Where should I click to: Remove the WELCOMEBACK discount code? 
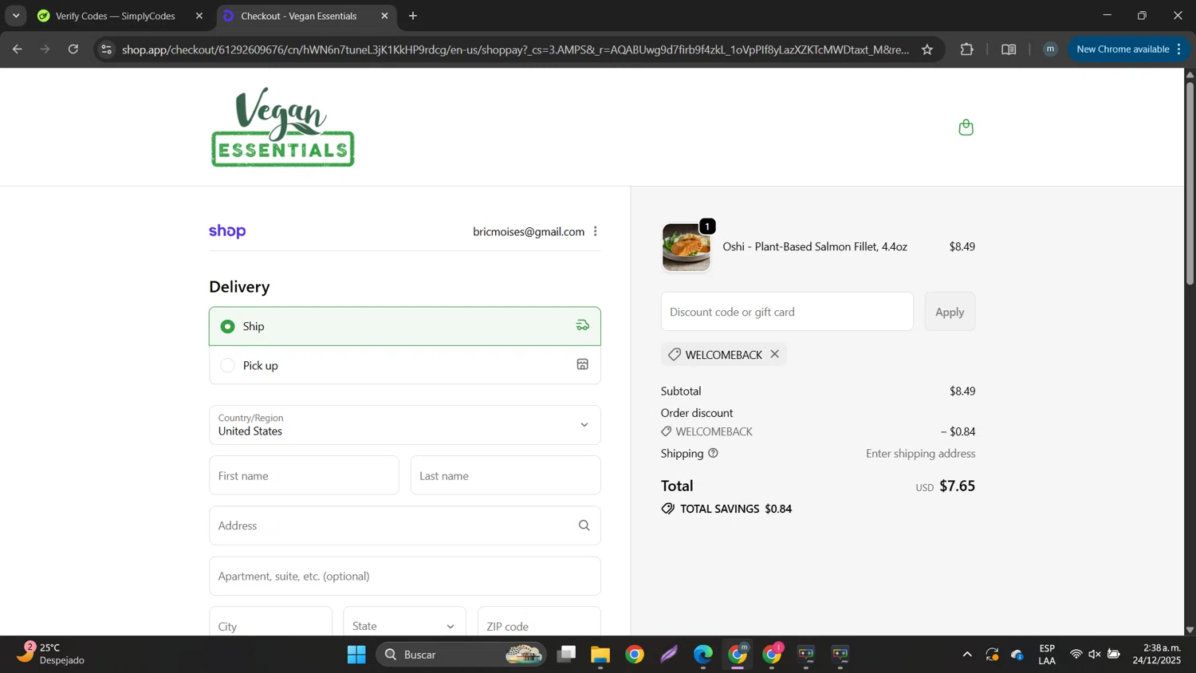(x=774, y=354)
